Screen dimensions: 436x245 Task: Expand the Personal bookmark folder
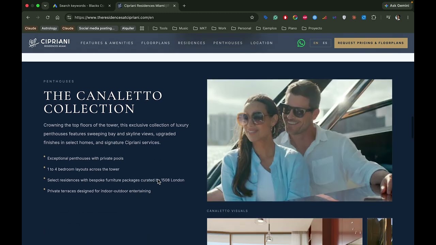tap(241, 28)
